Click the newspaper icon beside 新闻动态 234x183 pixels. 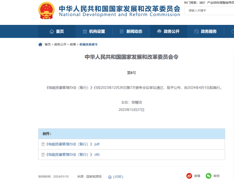122,32
